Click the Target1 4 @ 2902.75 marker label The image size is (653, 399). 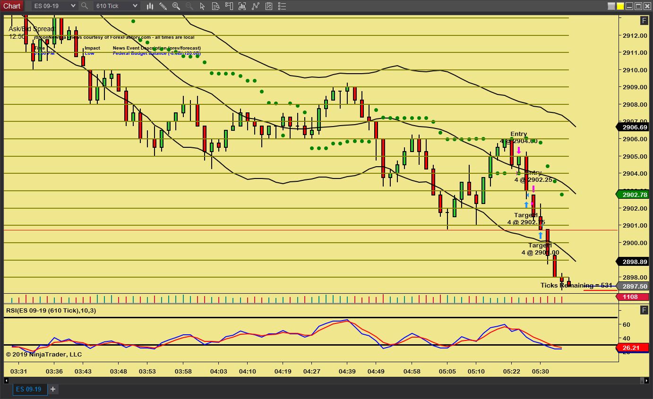click(x=526, y=219)
